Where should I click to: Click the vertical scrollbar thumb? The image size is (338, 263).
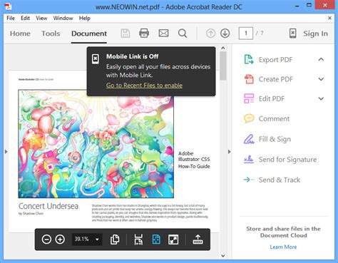click(223, 66)
